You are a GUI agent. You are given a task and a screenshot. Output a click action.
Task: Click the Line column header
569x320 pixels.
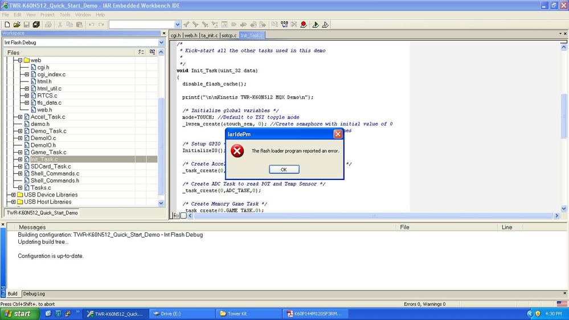click(510, 227)
